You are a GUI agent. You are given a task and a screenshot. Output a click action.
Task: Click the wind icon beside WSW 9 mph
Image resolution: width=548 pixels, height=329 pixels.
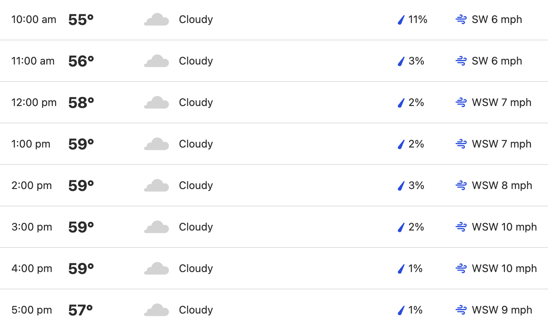[x=461, y=310]
